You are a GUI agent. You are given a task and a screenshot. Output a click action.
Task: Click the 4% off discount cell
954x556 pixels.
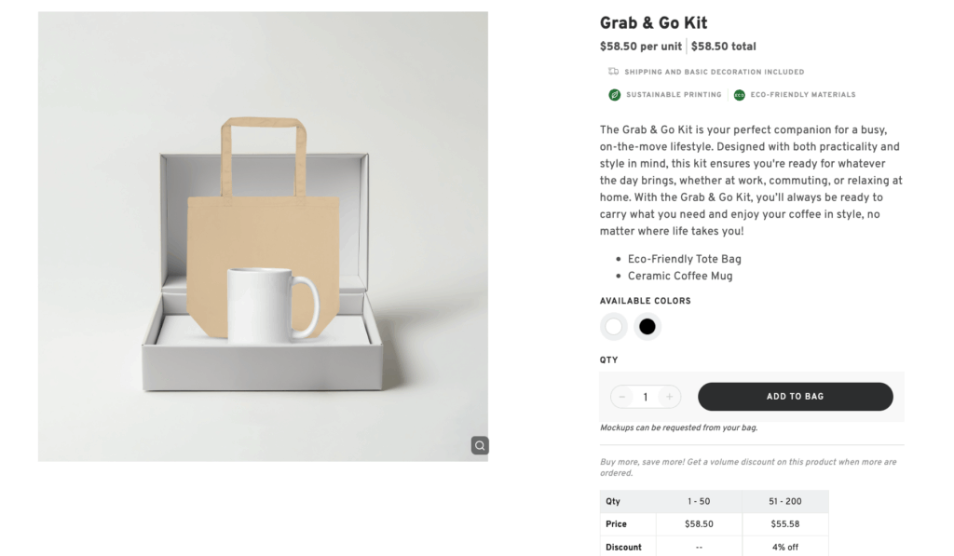[x=785, y=547]
